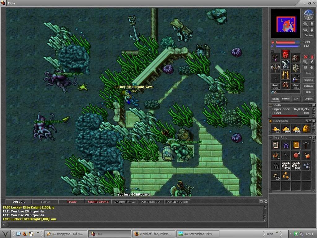This screenshot has width=317, height=238.
Task: Select the gold pile of 27 in Backpack
Action: coord(276,129)
